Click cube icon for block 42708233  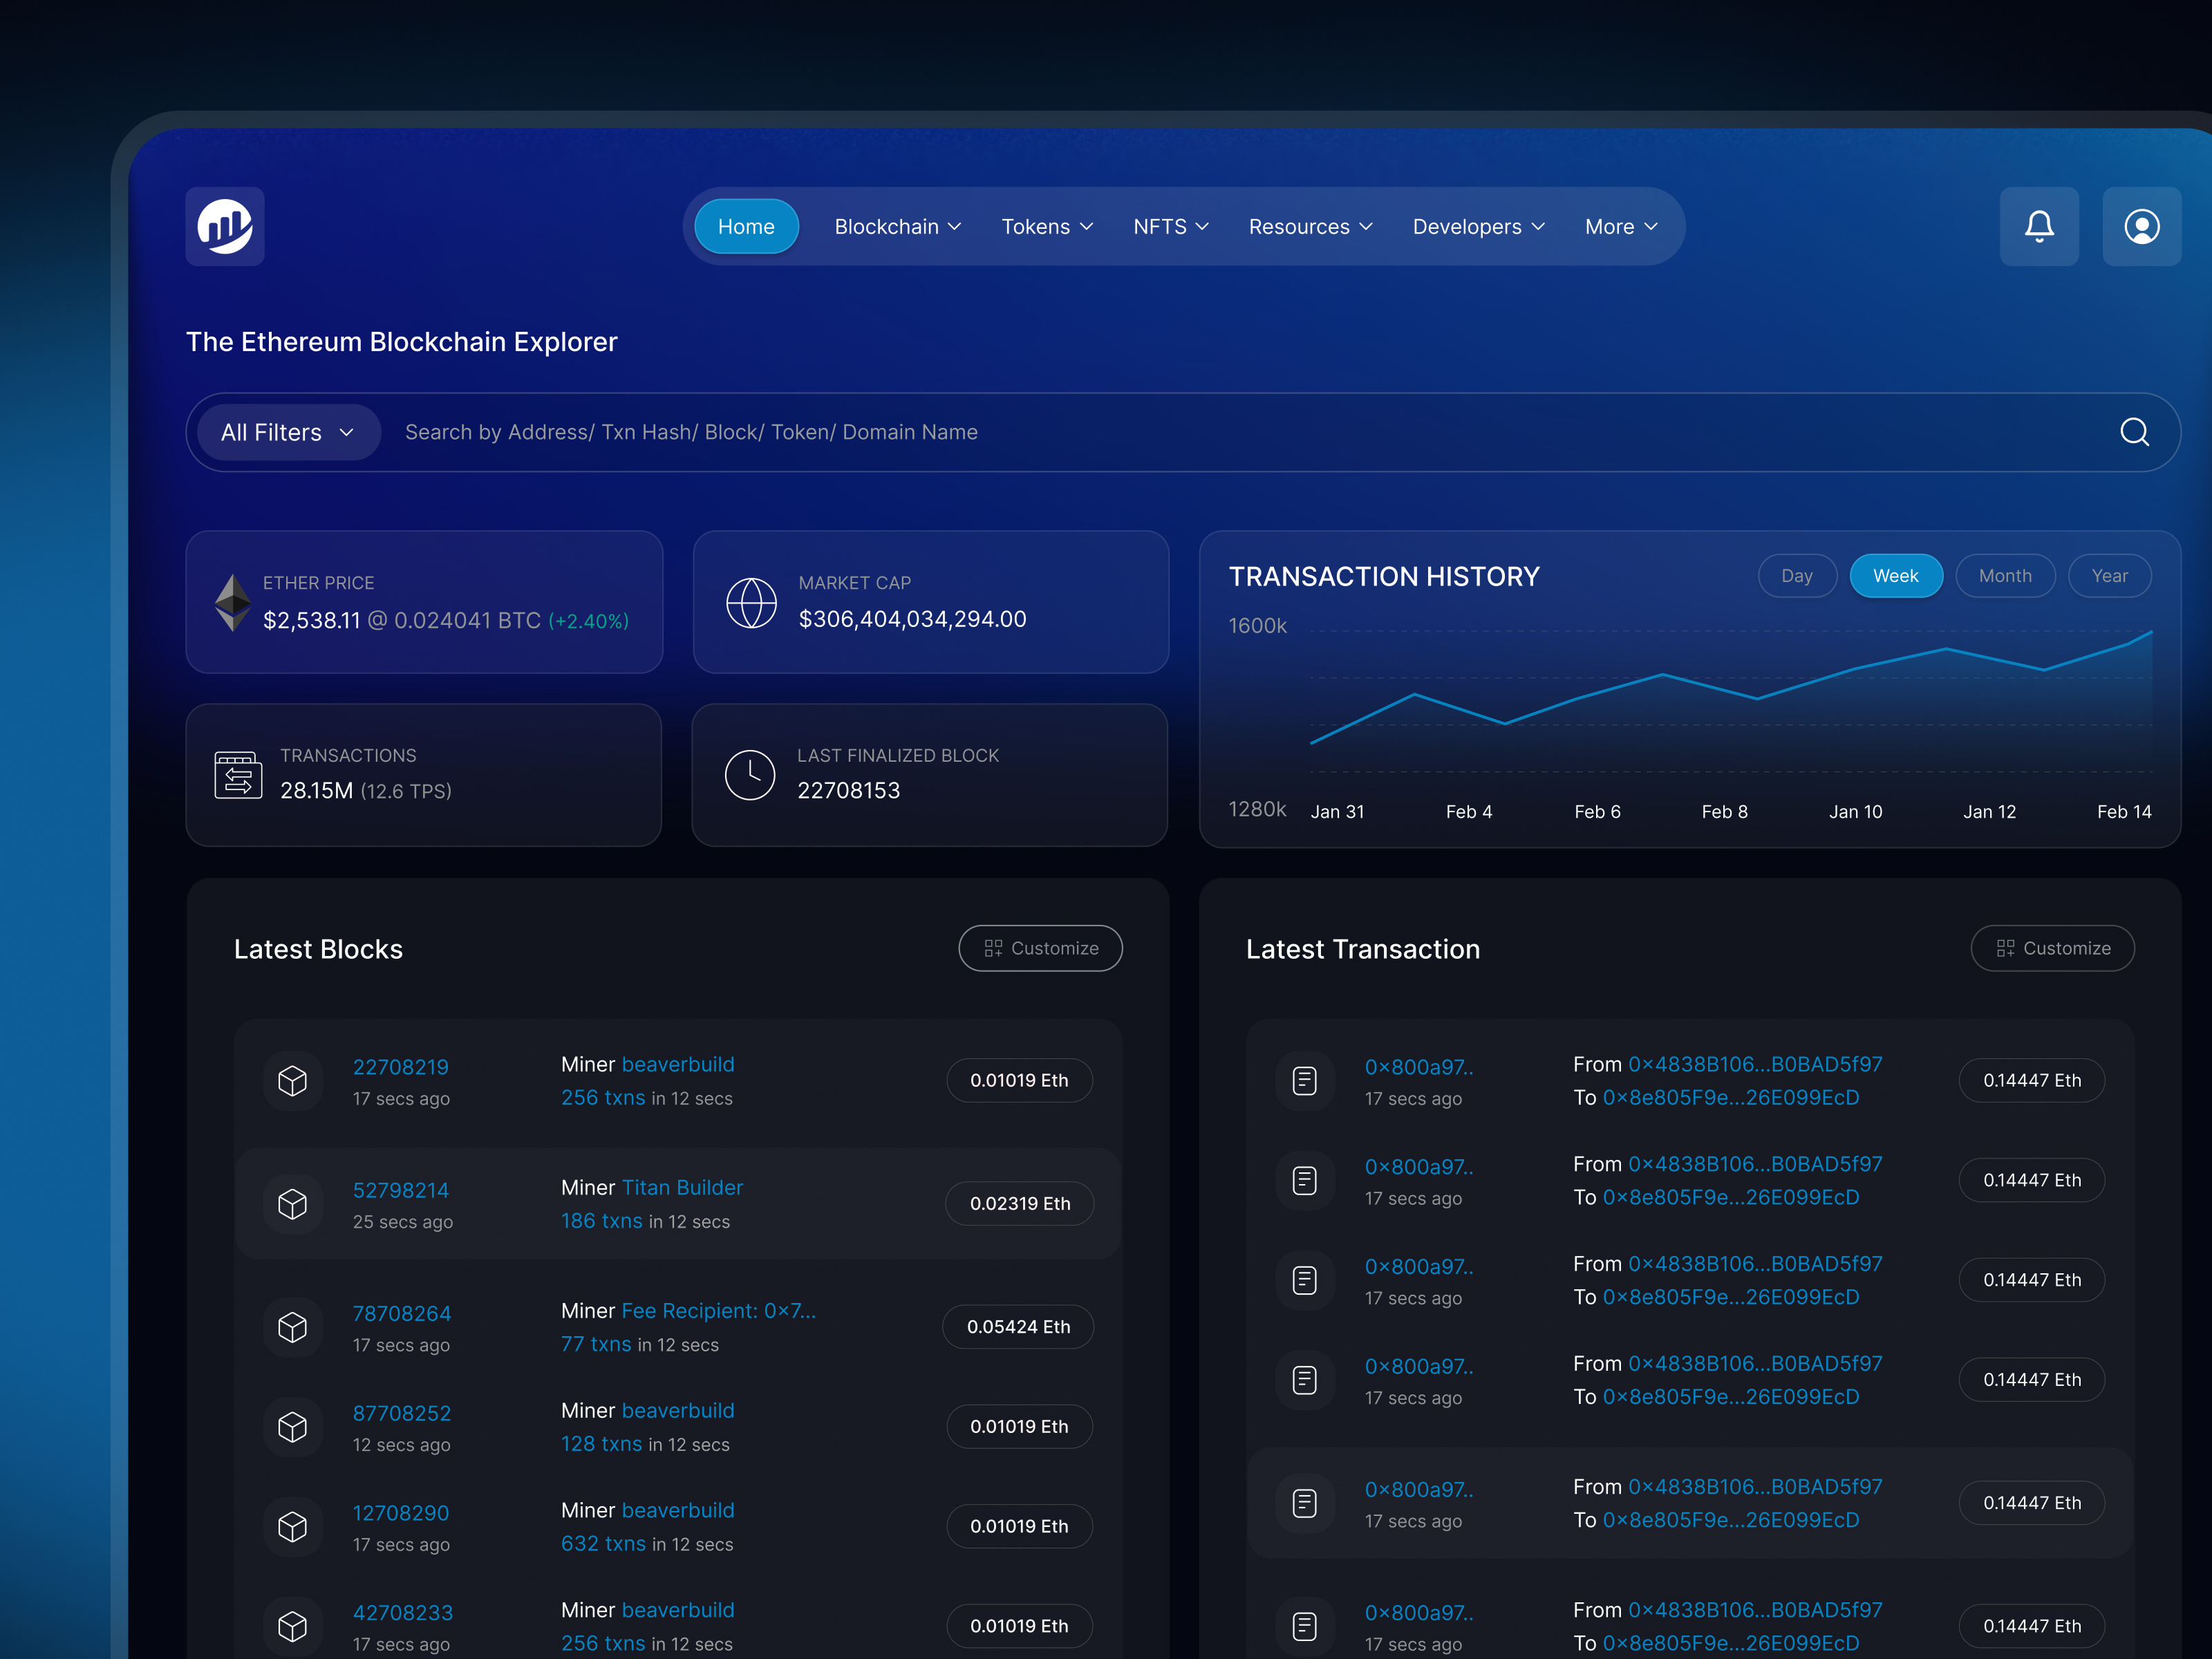[x=292, y=1627]
